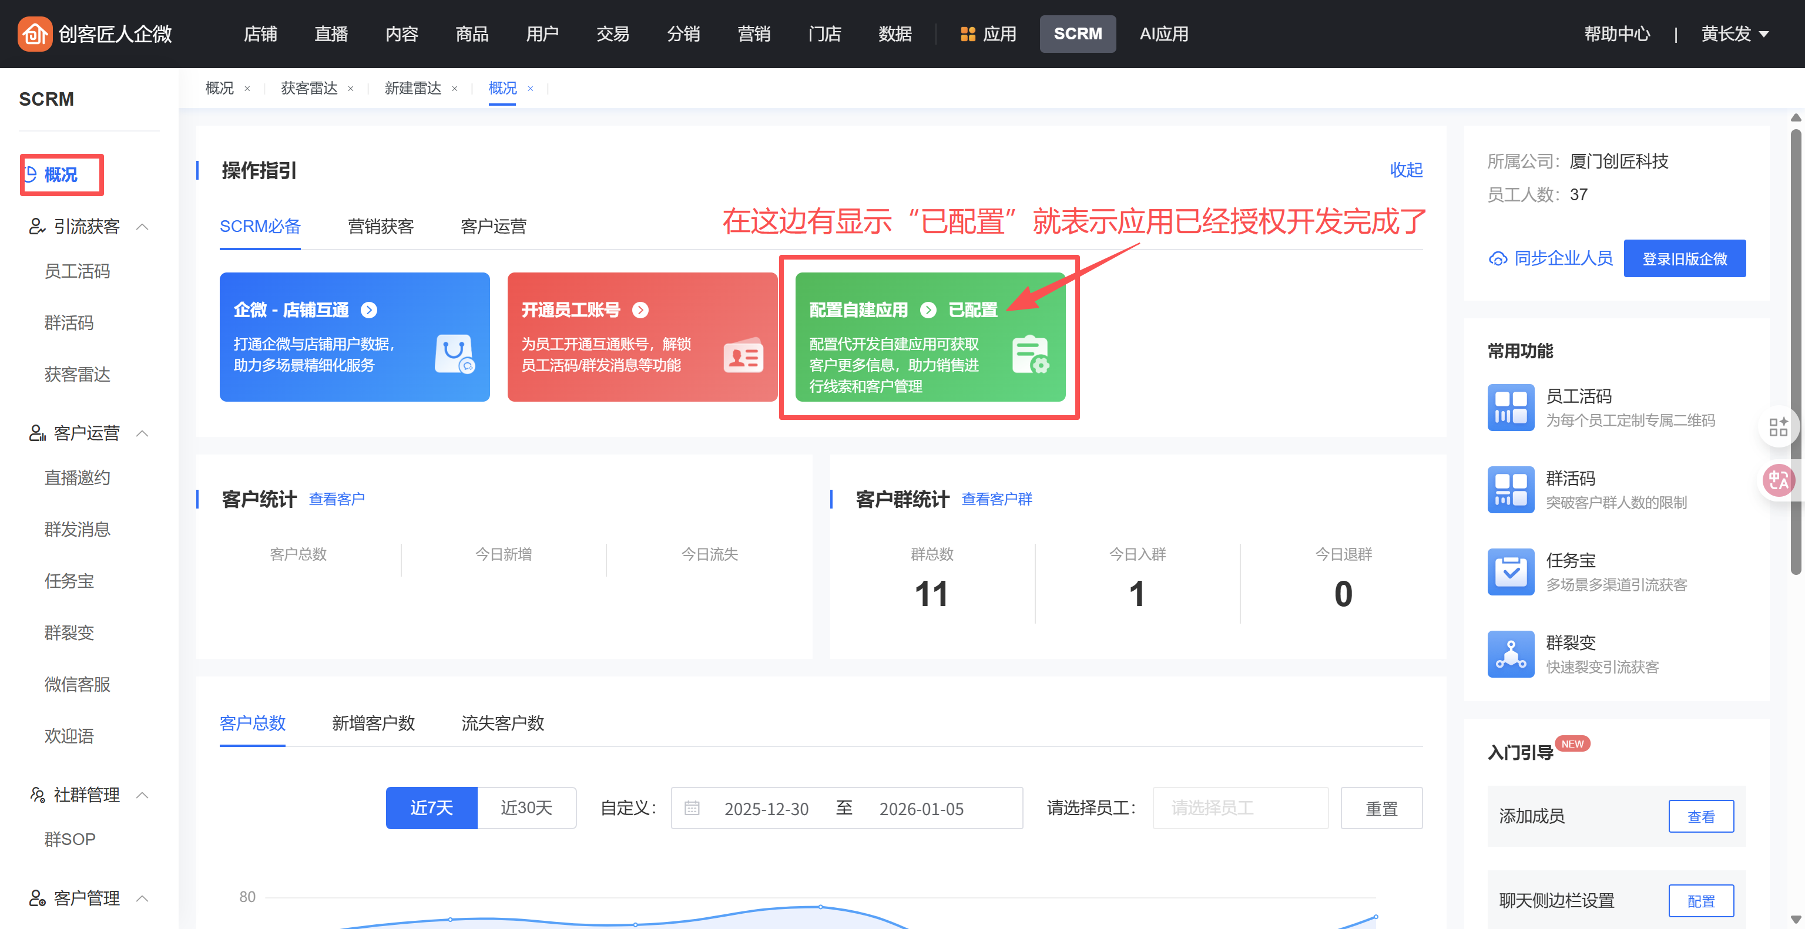The image size is (1805, 929).
Task: Open the 数据 top menu
Action: pos(894,33)
